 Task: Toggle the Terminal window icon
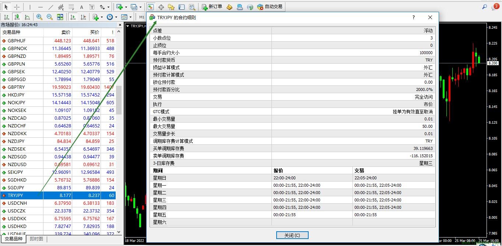tap(182, 7)
